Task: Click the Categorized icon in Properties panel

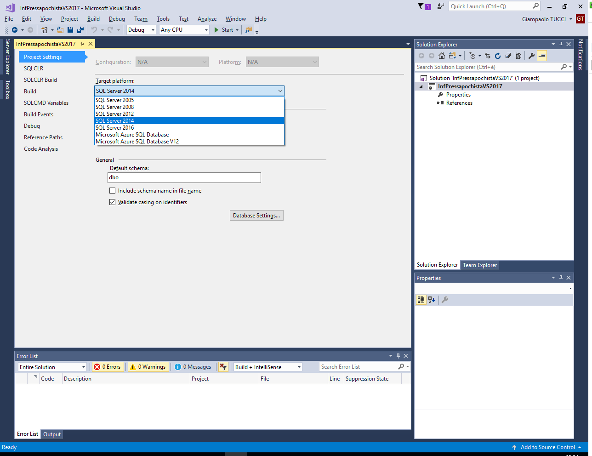Action: coord(421,300)
